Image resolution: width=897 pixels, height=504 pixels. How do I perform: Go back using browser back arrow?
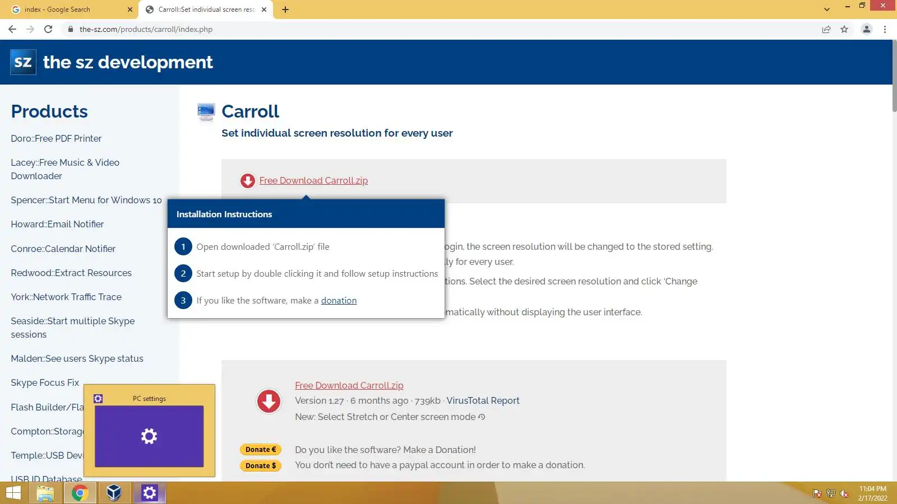12,29
